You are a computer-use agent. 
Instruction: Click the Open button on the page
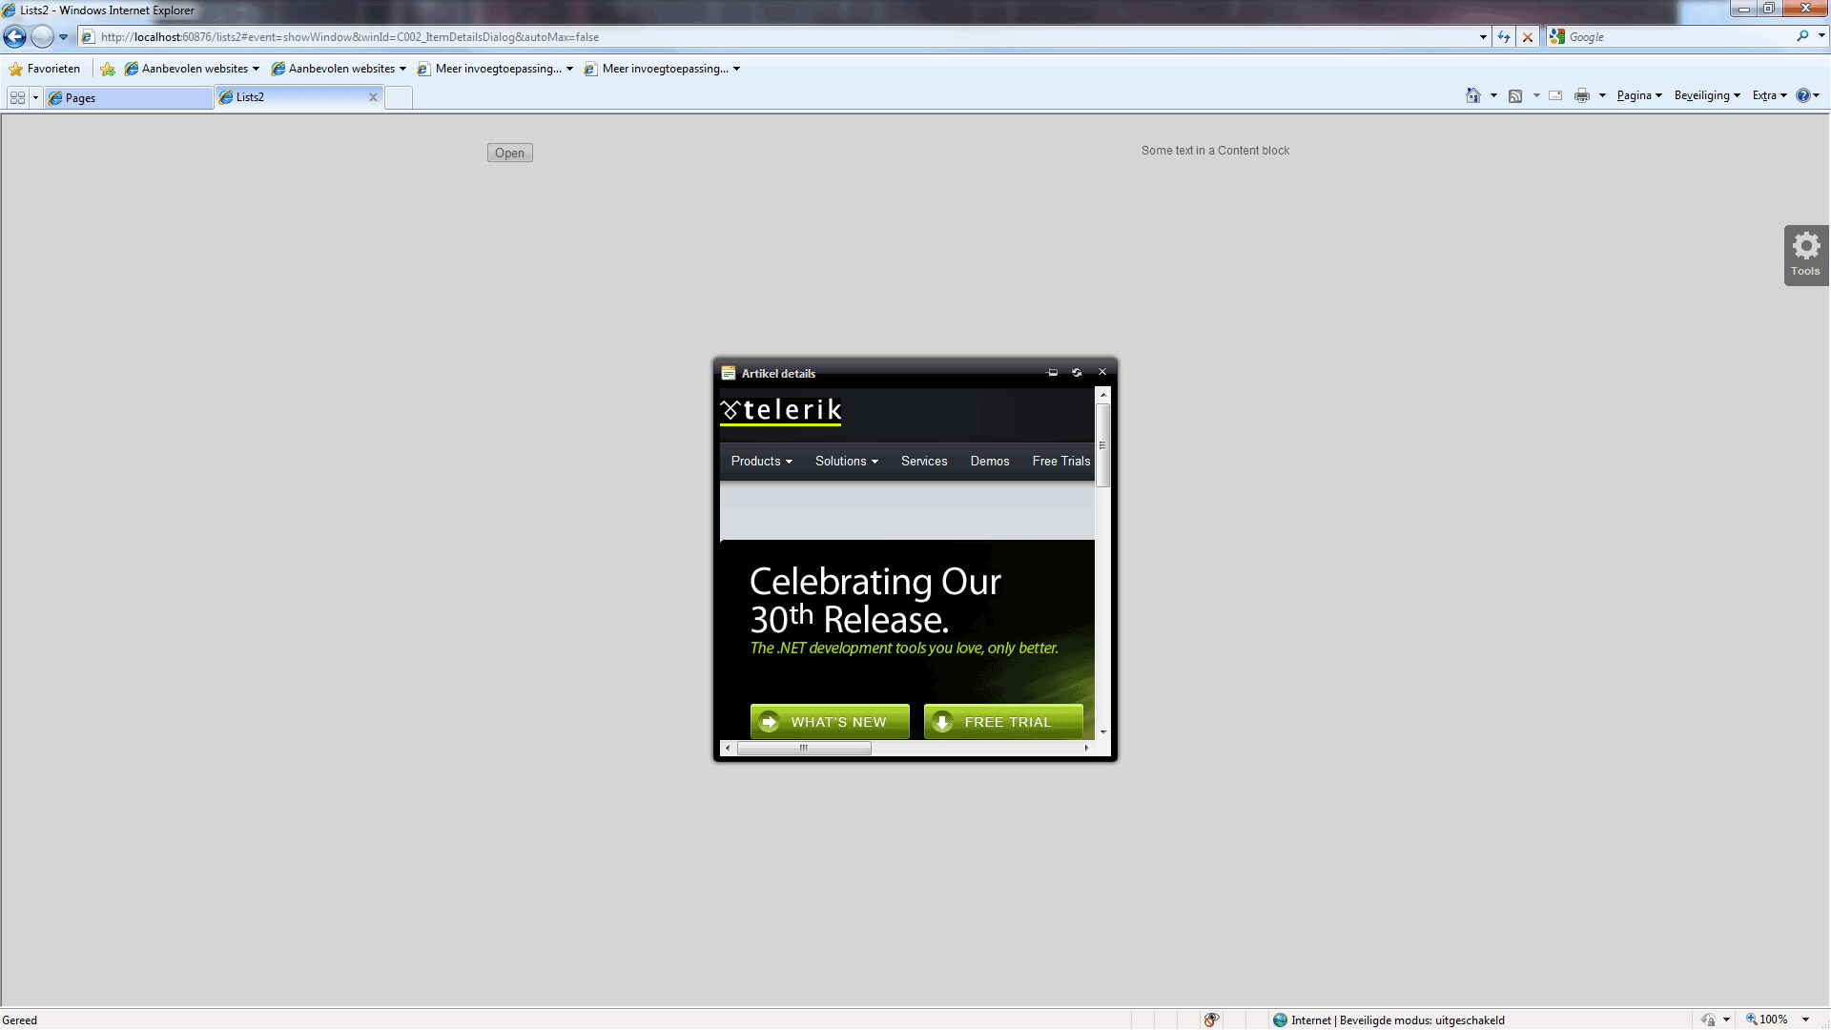[509, 153]
